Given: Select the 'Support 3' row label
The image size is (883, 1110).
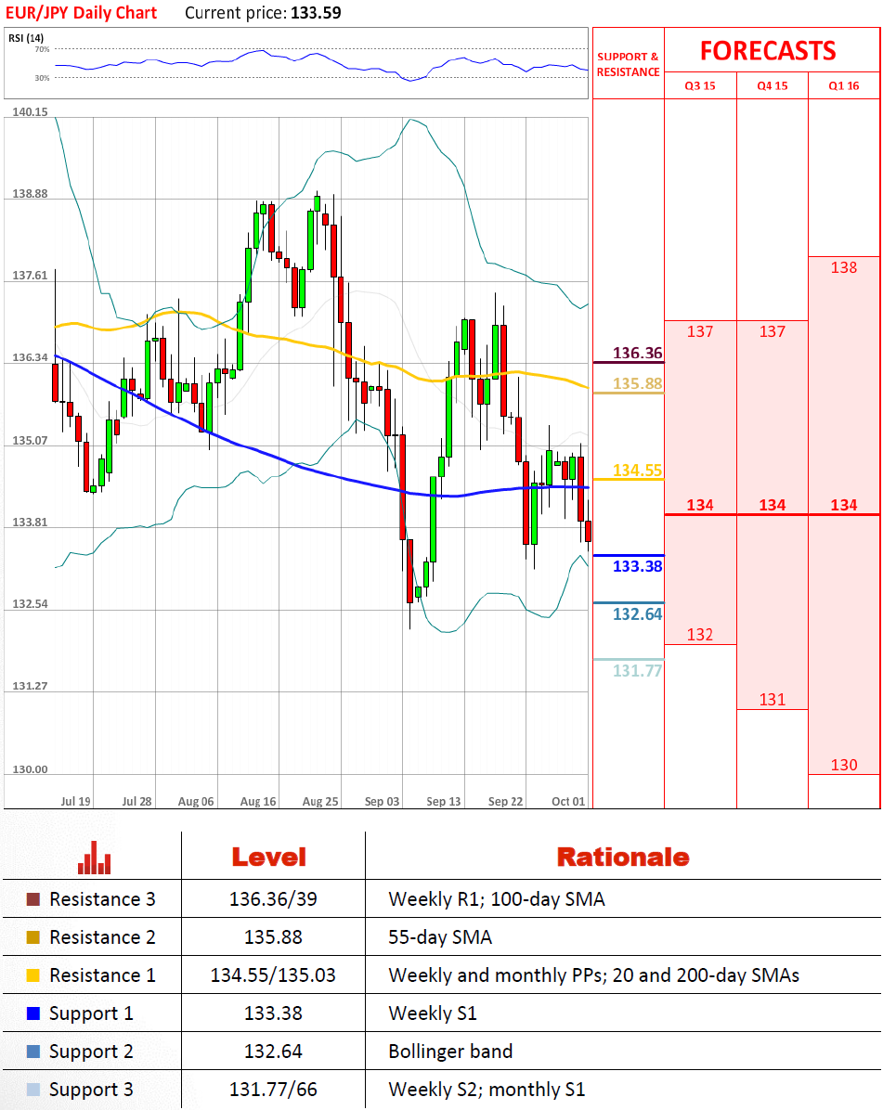Looking at the screenshot, I should 91,1091.
